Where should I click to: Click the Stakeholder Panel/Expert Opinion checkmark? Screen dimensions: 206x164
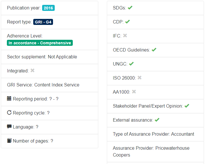pyautogui.click(x=187, y=106)
